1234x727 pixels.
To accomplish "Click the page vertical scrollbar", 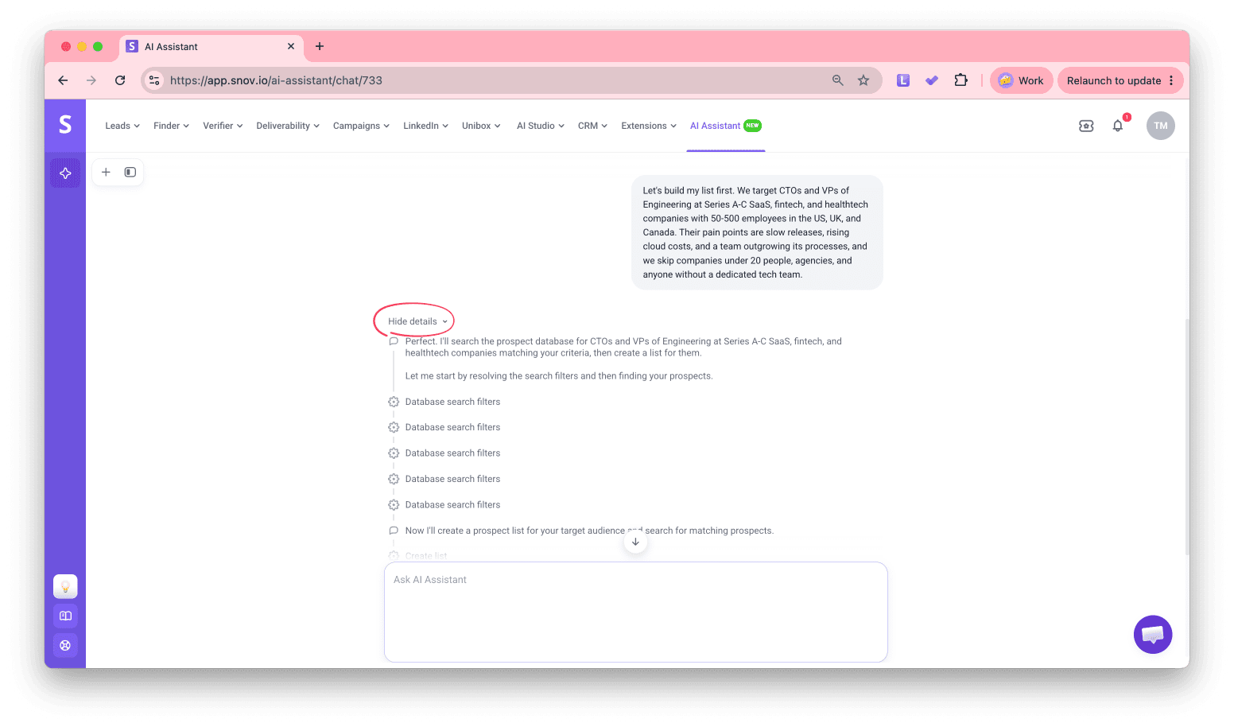I will [1187, 437].
